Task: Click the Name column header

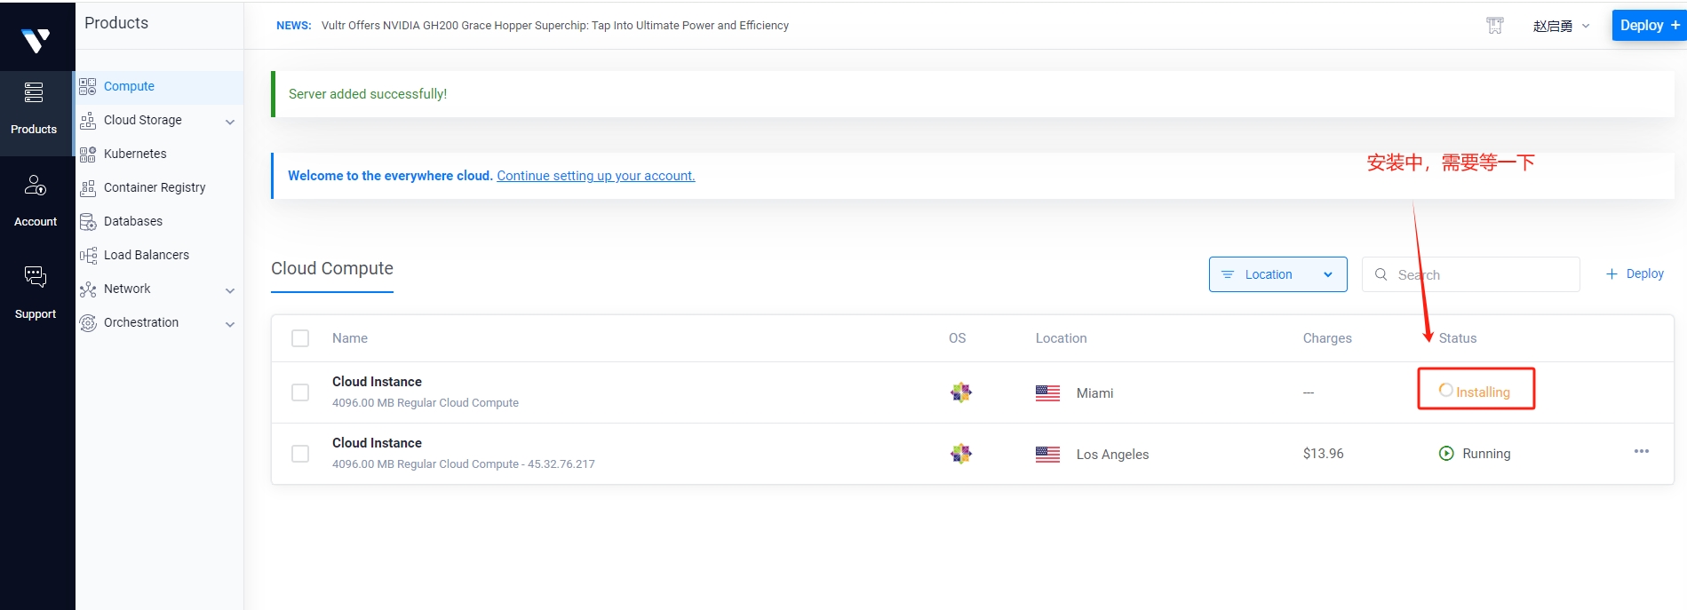Action: 350,338
